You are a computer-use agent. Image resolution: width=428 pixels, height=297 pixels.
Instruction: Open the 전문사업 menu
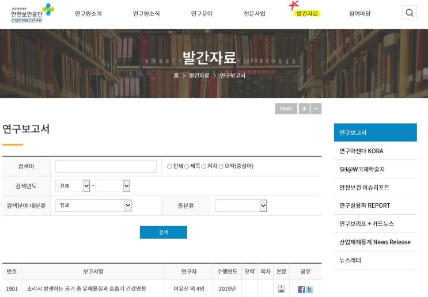pyautogui.click(x=255, y=13)
